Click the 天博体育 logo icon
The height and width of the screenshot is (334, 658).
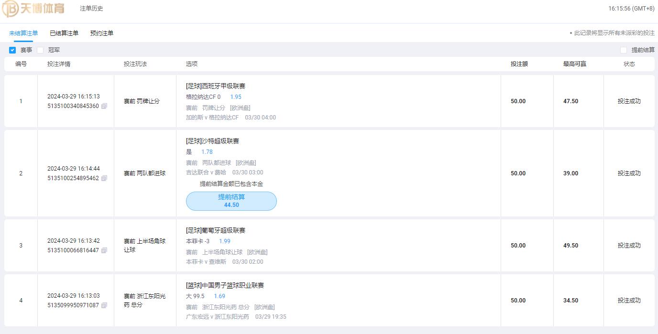[x=11, y=9]
